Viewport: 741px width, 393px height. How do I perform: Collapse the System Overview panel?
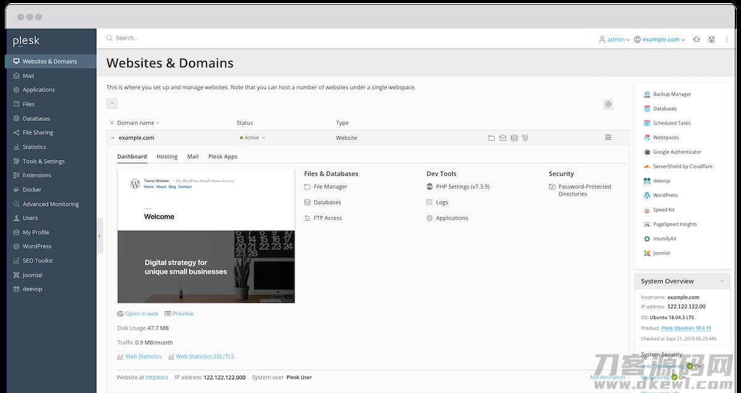[x=721, y=281]
